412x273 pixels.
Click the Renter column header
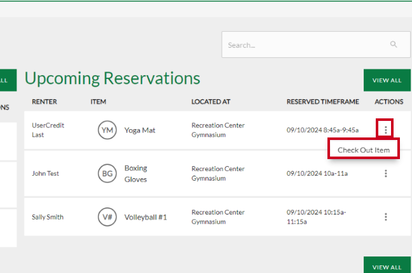45,102
